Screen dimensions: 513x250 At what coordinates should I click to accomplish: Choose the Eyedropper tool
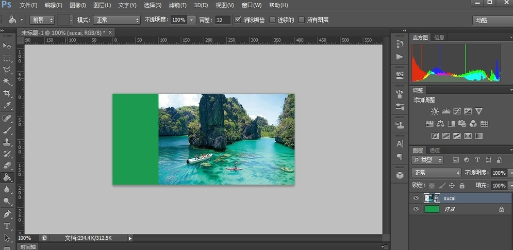(x=7, y=105)
